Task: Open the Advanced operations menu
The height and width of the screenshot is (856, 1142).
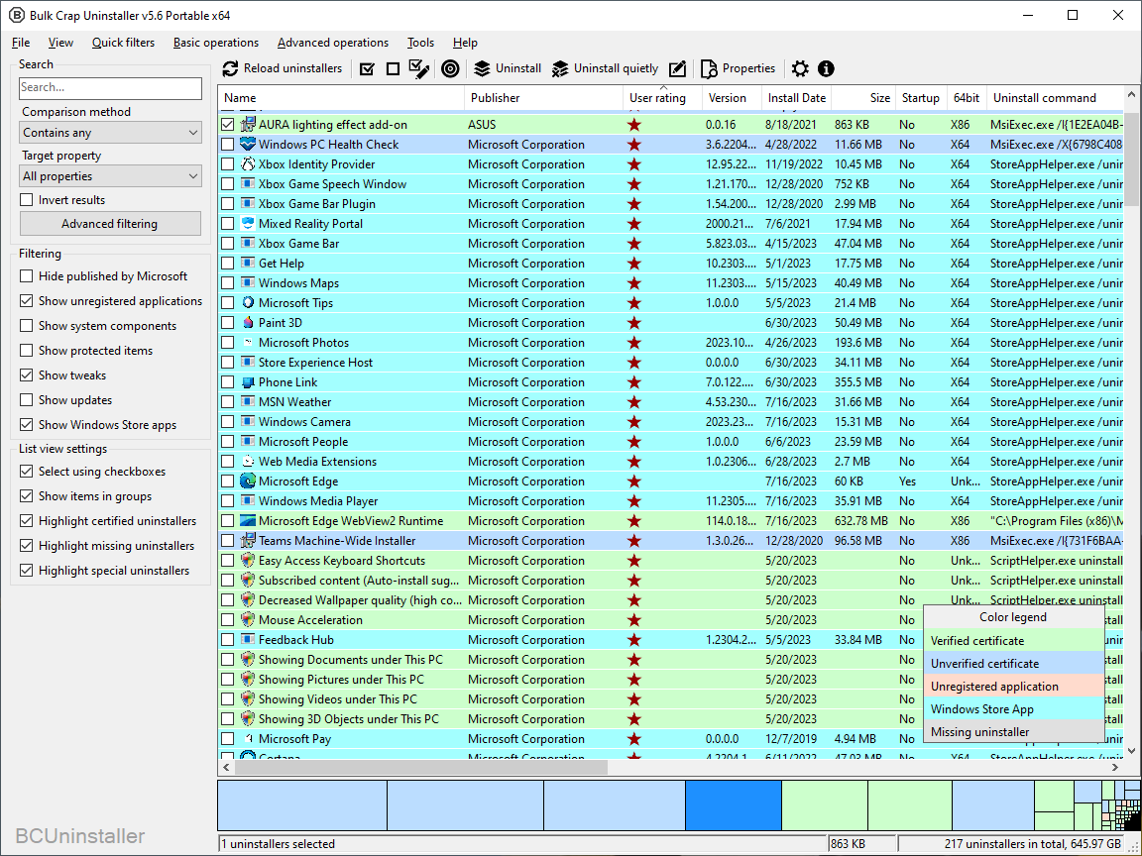Action: pyautogui.click(x=333, y=43)
